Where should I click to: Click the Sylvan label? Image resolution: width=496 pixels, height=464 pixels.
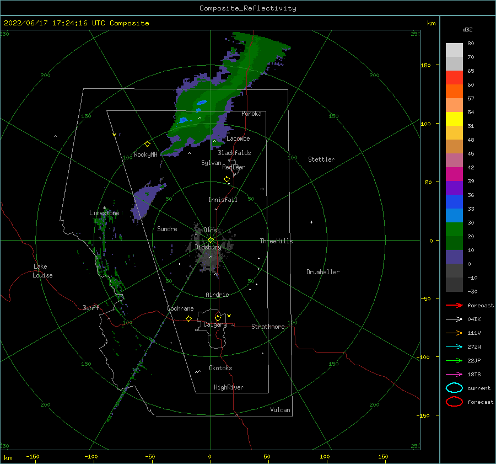211,163
